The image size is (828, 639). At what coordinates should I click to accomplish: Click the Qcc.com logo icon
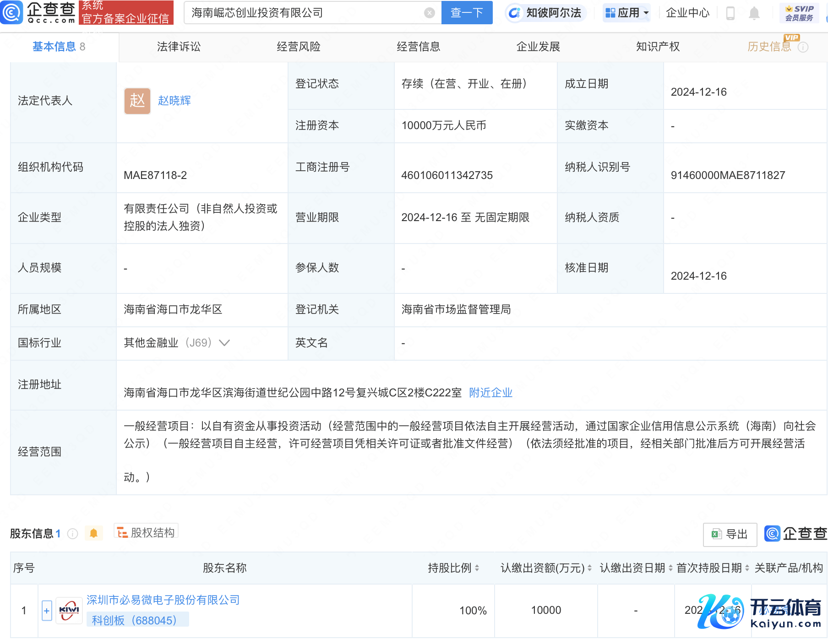[12, 12]
